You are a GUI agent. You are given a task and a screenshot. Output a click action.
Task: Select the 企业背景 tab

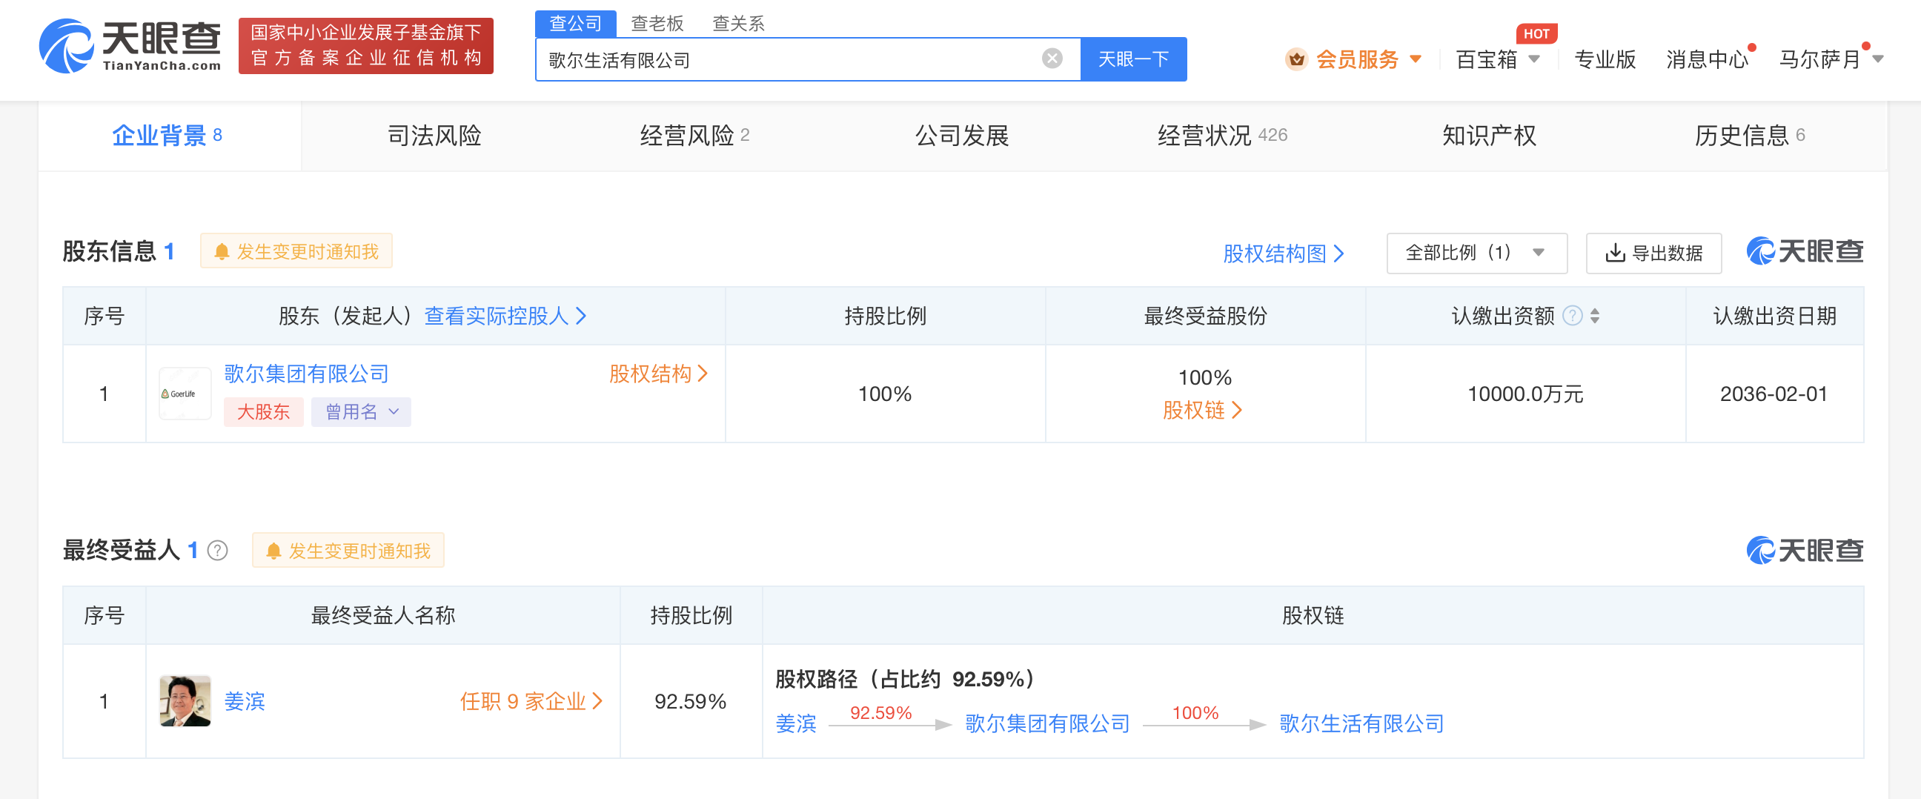pyautogui.click(x=169, y=136)
